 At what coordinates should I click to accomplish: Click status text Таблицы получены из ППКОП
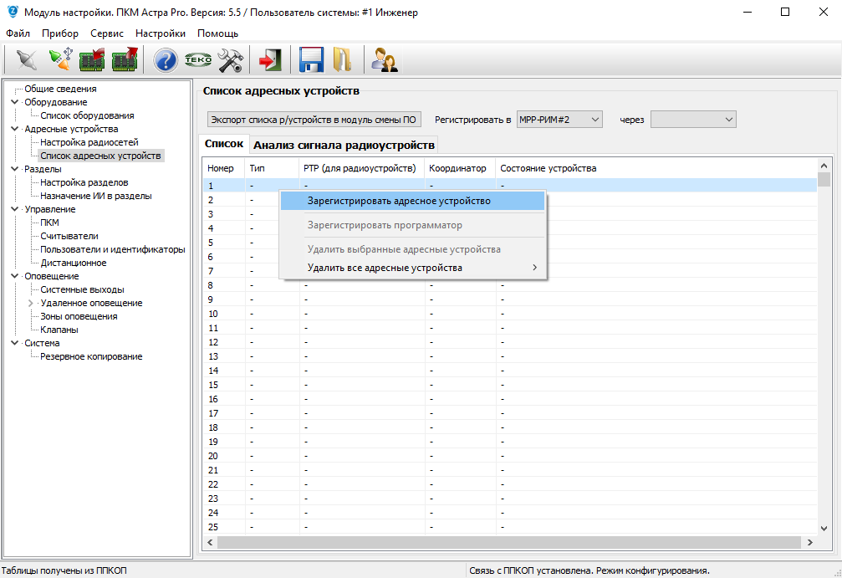point(64,570)
